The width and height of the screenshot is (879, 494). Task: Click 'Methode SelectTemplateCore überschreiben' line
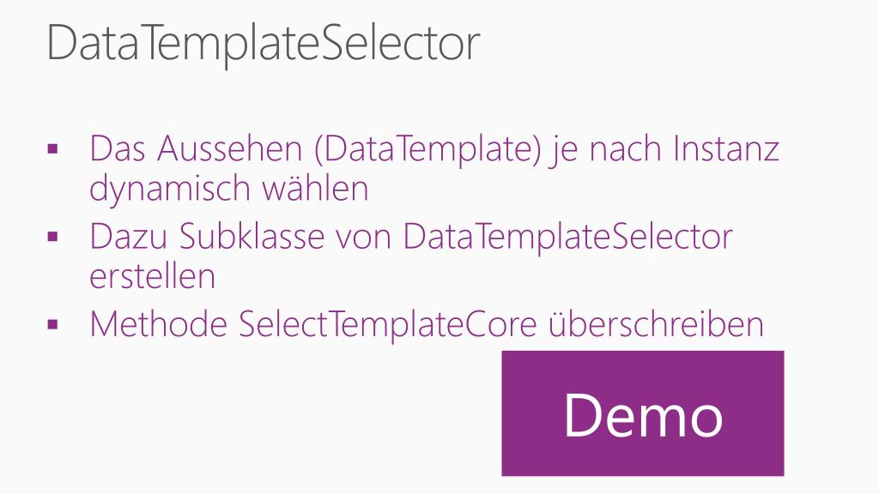(x=427, y=324)
